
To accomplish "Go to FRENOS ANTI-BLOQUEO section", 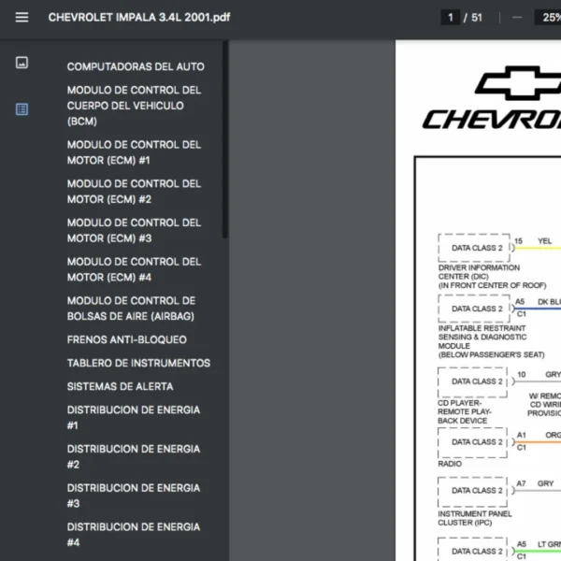I will click(x=126, y=339).
